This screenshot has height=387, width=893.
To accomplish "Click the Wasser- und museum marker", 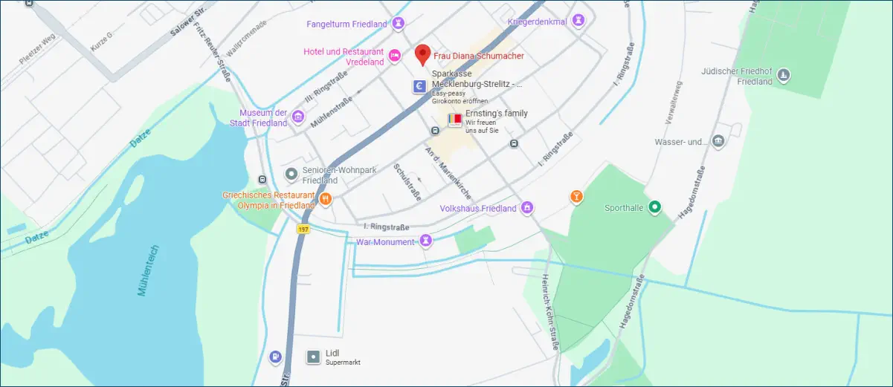I will 718,141.
